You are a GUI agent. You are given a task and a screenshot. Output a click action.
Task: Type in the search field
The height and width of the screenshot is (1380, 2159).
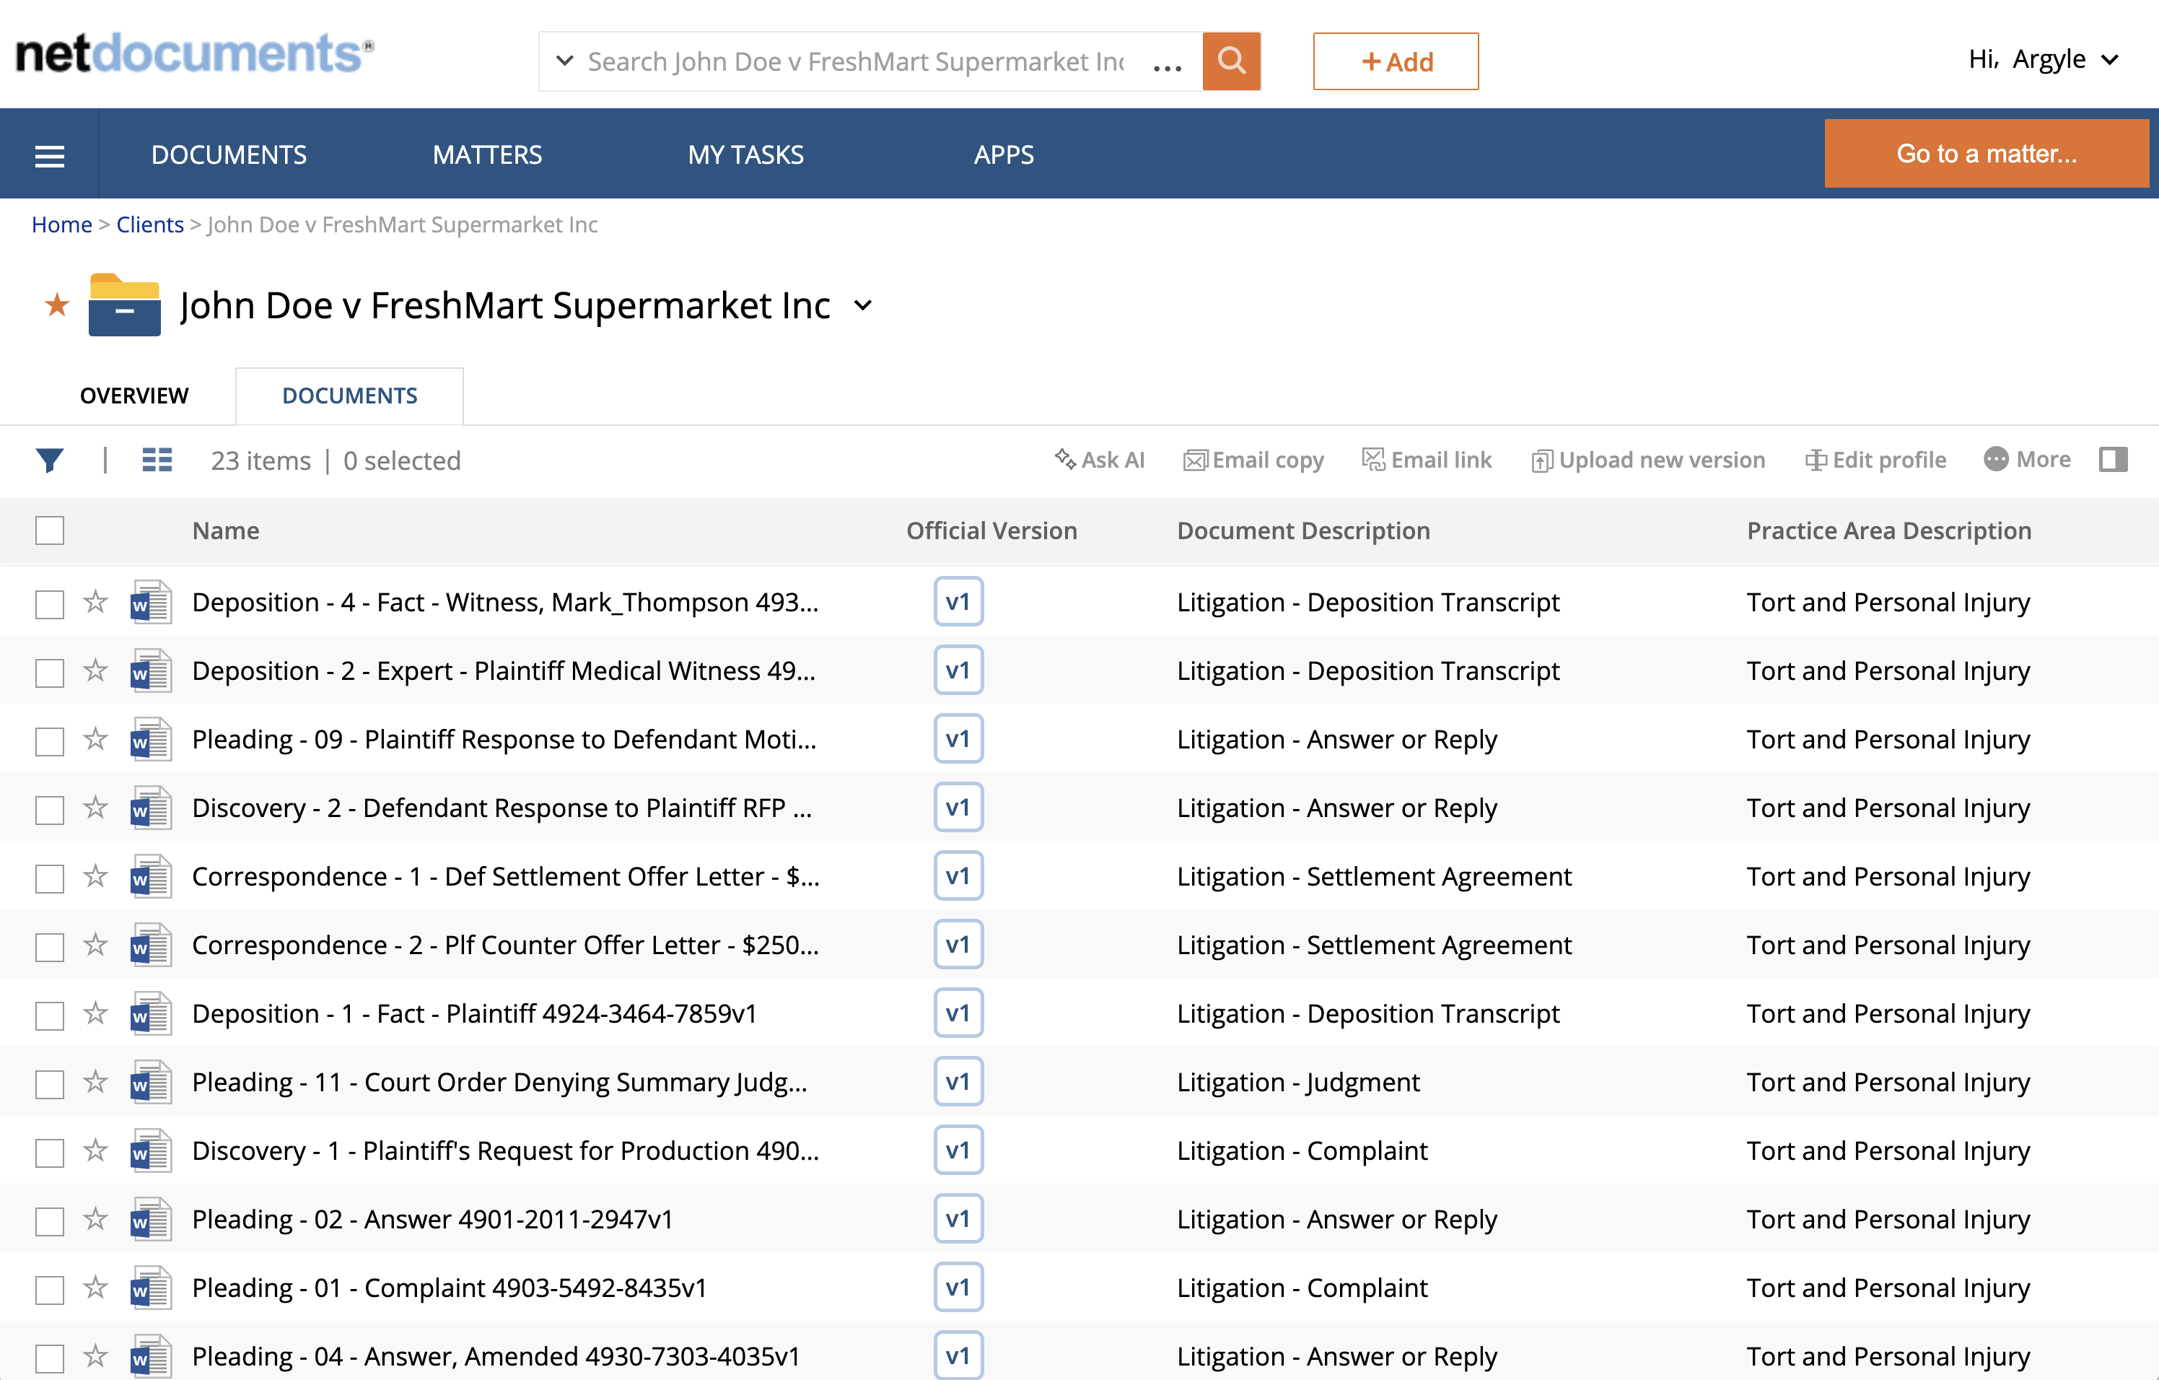(851, 61)
